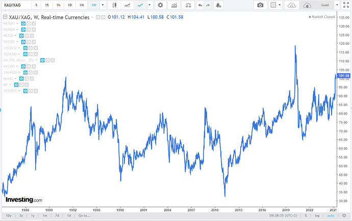Click the Go to... button
The width and height of the screenshot is (352, 221).
84,215
